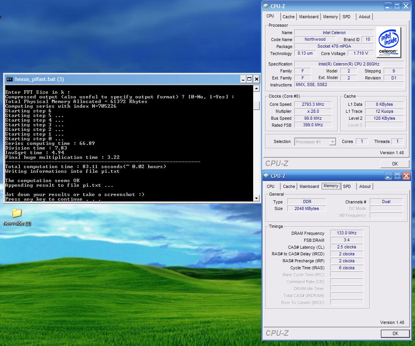Minimize the lower CPU-Z window
Viewport: 415px width, 346px height.
coord(388,176)
